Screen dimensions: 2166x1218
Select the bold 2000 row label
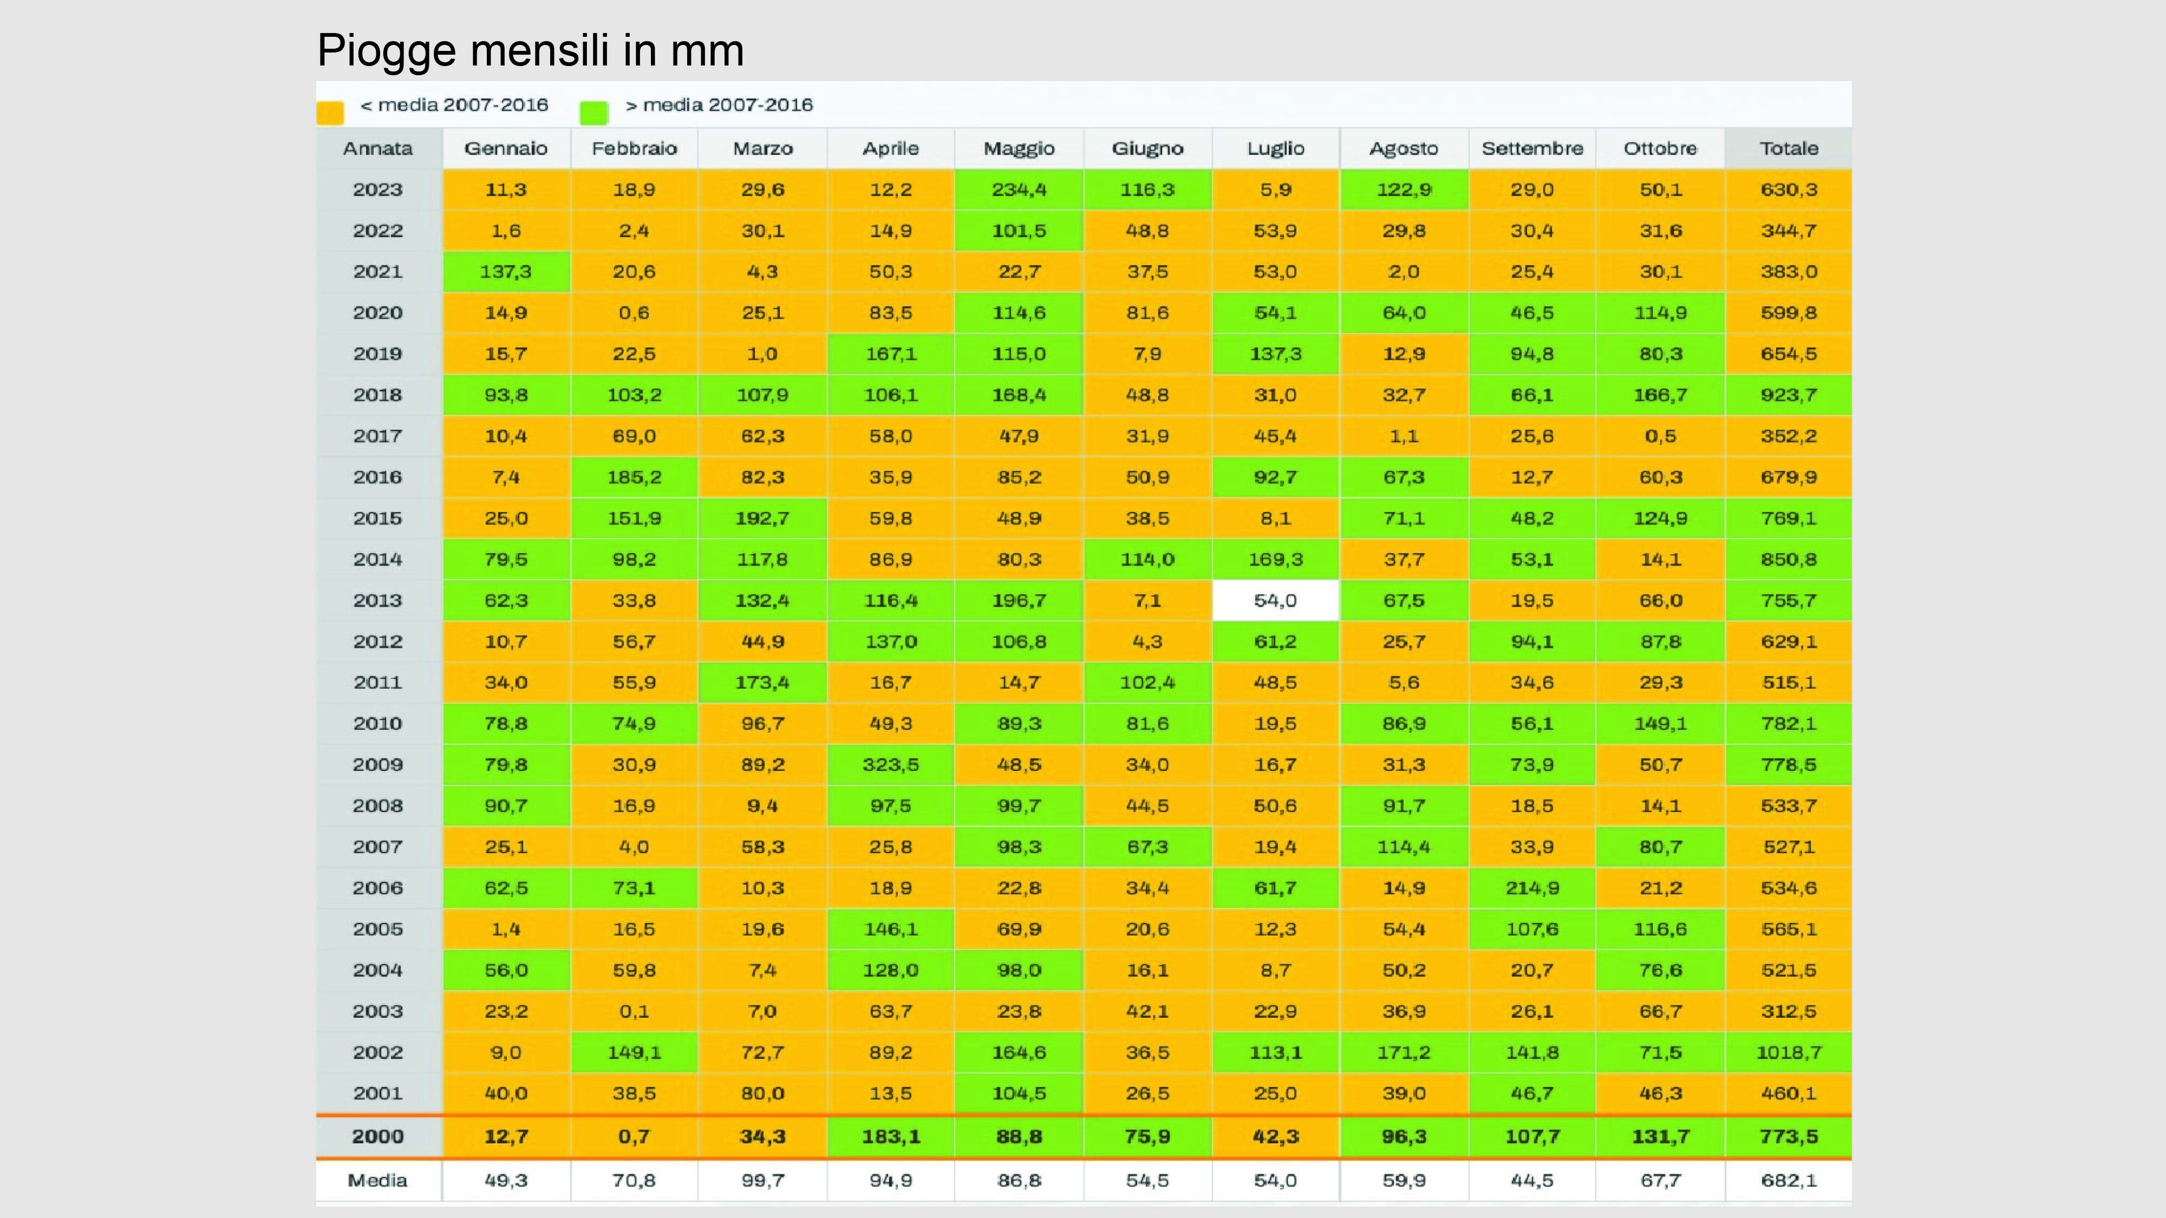click(x=379, y=1136)
